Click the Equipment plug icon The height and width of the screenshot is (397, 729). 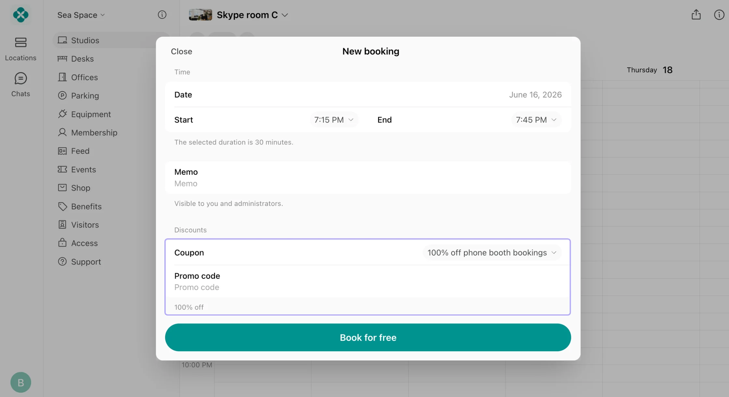pyautogui.click(x=62, y=114)
